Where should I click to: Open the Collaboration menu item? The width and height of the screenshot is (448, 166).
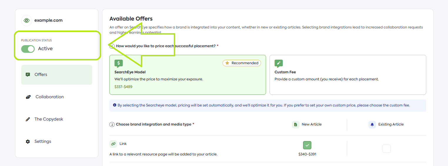[x=49, y=97]
